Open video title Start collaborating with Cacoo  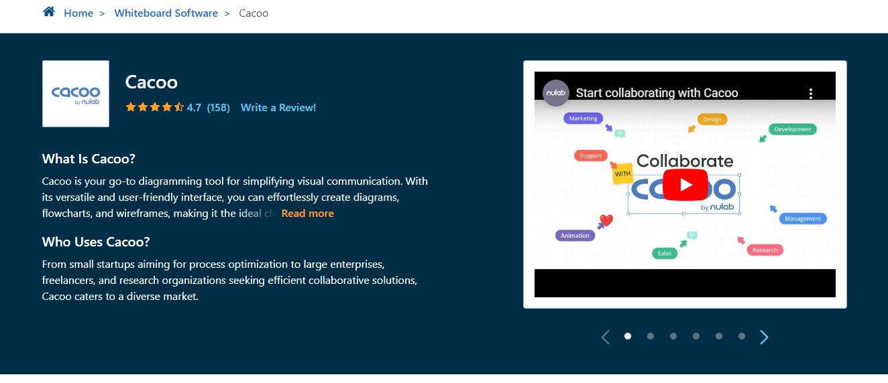pos(657,93)
